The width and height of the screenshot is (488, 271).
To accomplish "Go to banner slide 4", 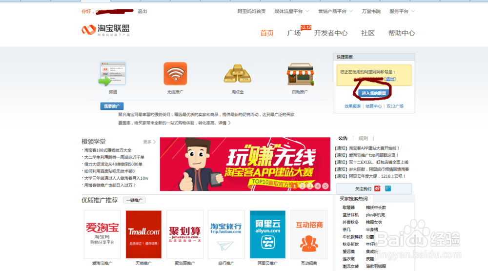I will point(318,186).
